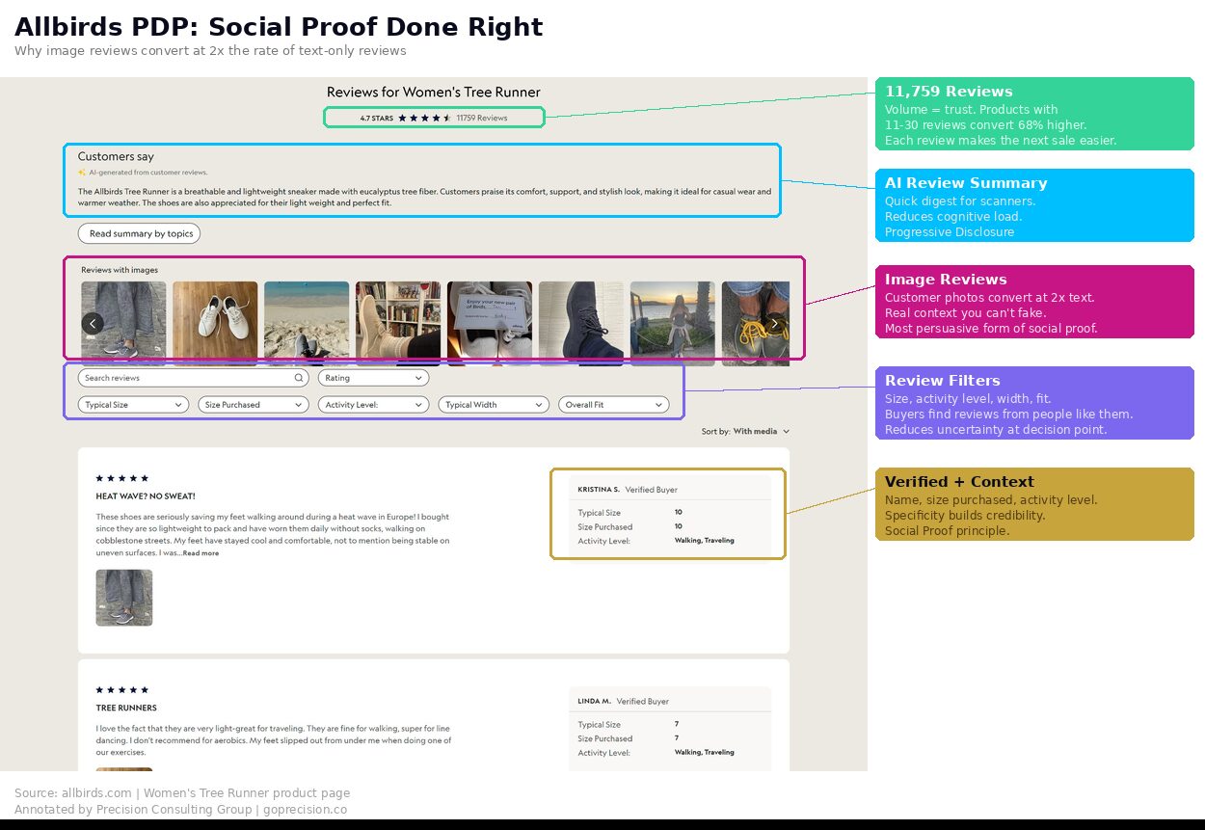Click the search magnifier icon in Search reviews
1205x830 pixels.
299,377
